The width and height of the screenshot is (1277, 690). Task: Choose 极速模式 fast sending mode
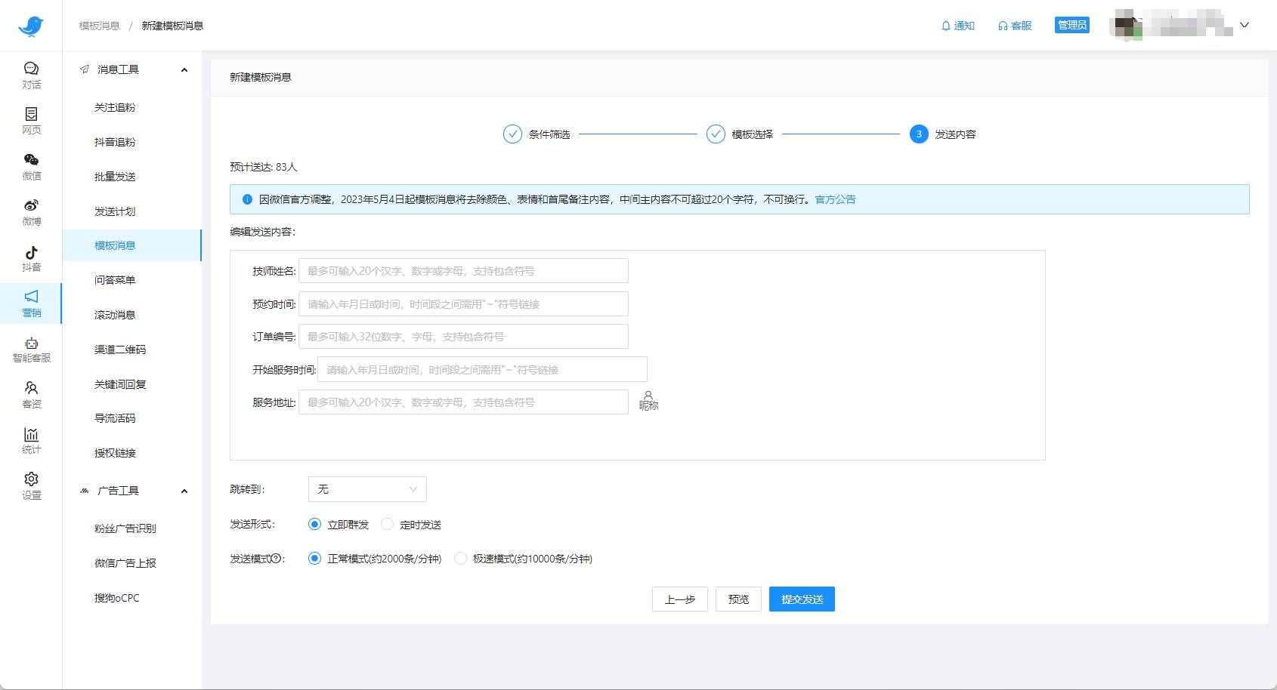tap(460, 559)
